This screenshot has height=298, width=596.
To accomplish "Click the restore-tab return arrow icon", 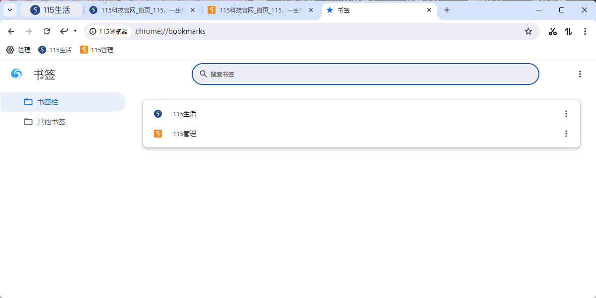I will click(64, 31).
